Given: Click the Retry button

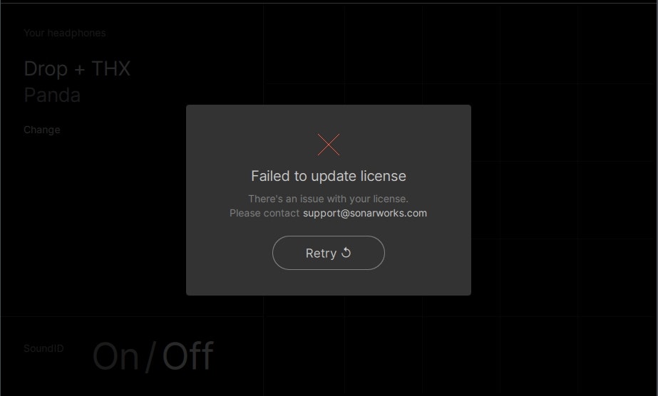Looking at the screenshot, I should click(x=328, y=253).
